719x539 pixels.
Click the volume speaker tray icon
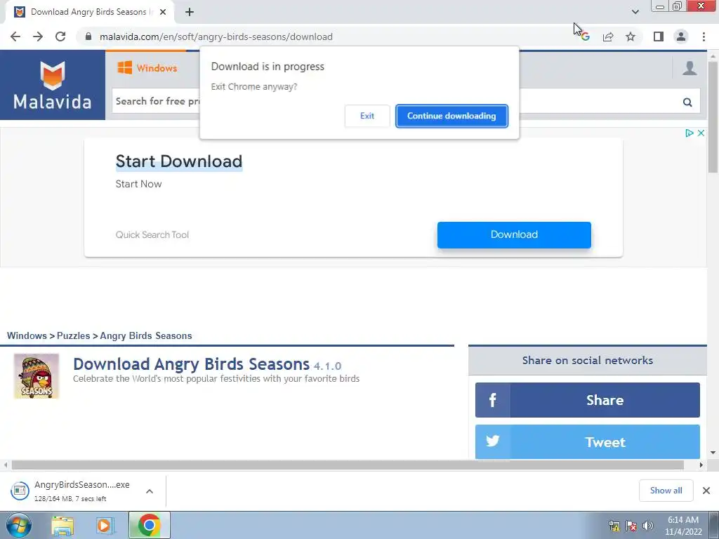(x=648, y=526)
